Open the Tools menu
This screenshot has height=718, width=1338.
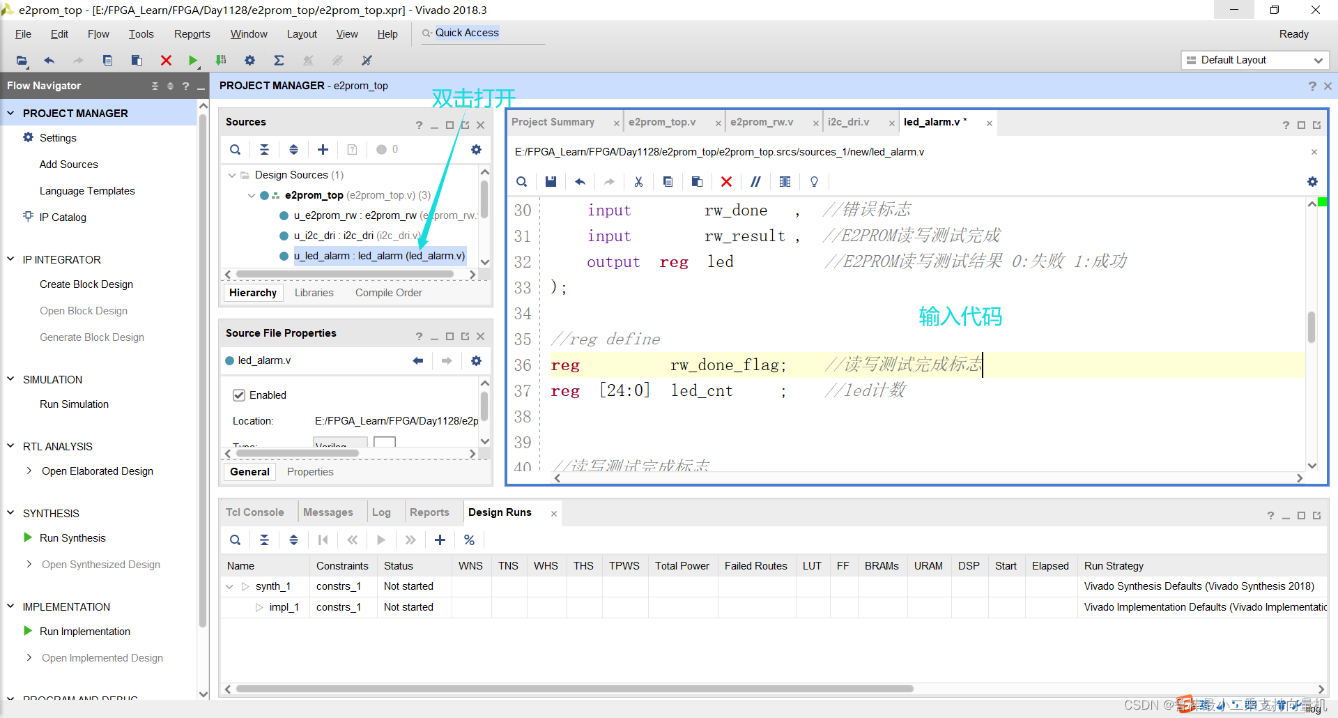pos(141,34)
